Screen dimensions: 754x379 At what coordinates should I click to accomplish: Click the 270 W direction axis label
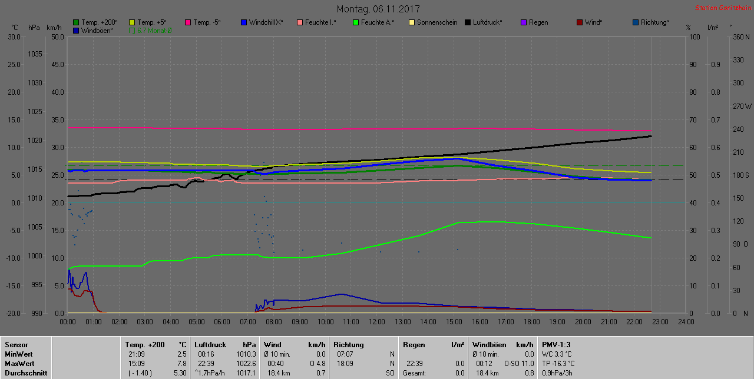[741, 106]
